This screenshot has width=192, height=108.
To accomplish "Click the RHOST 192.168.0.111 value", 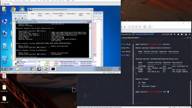I will click(x=153, y=72).
